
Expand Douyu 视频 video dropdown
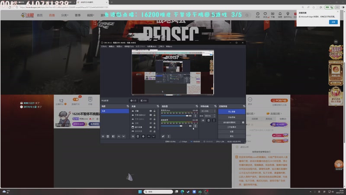coord(90,15)
